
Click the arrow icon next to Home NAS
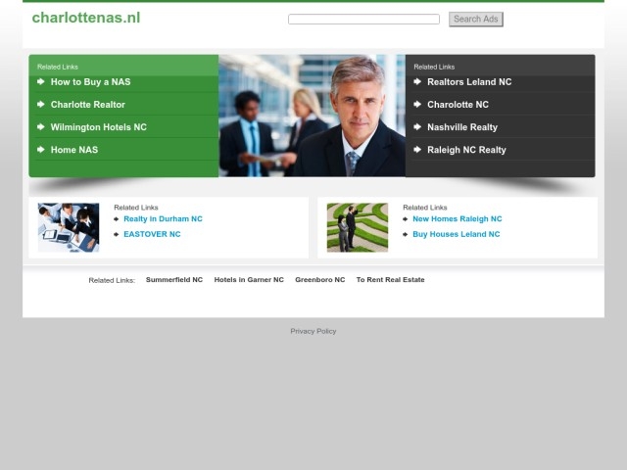pyautogui.click(x=41, y=150)
